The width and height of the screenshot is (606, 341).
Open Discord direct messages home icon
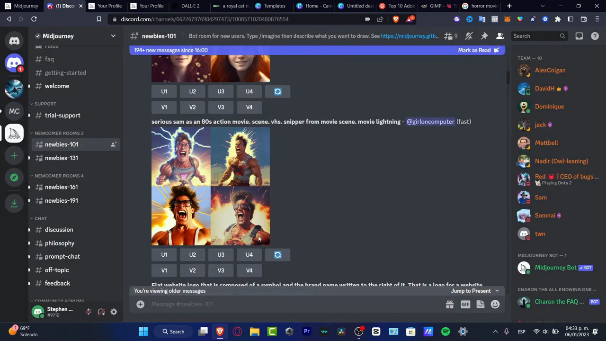14,41
